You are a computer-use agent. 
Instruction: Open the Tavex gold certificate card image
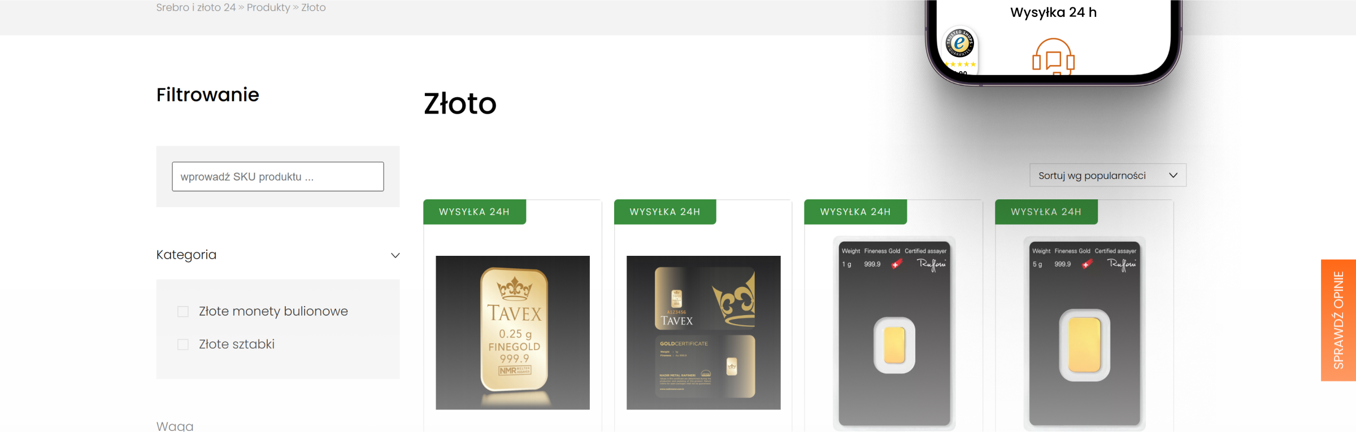point(703,333)
